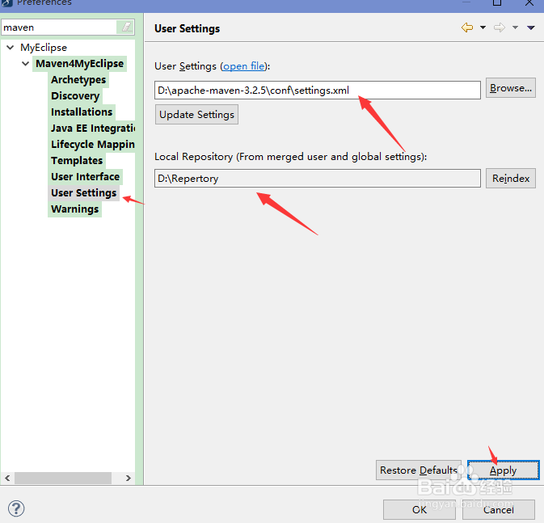Click the tree horizontal scrollbar thumb
The width and height of the screenshot is (544, 523).
[63, 478]
